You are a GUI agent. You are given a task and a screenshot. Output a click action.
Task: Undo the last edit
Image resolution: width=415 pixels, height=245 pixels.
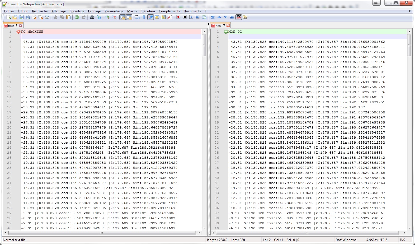pyautogui.click(x=77, y=17)
